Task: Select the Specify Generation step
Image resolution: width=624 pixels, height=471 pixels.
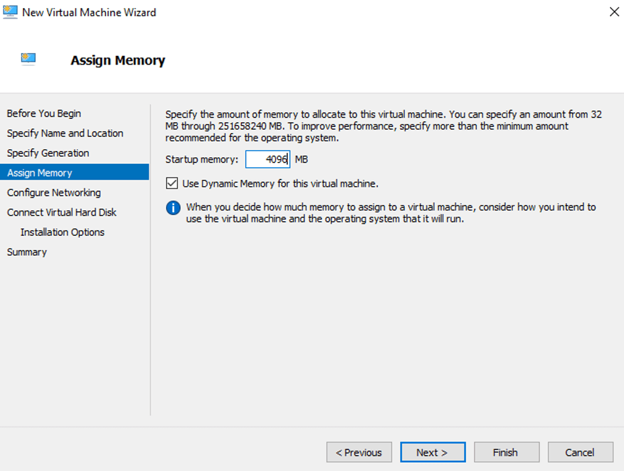Action: 48,153
